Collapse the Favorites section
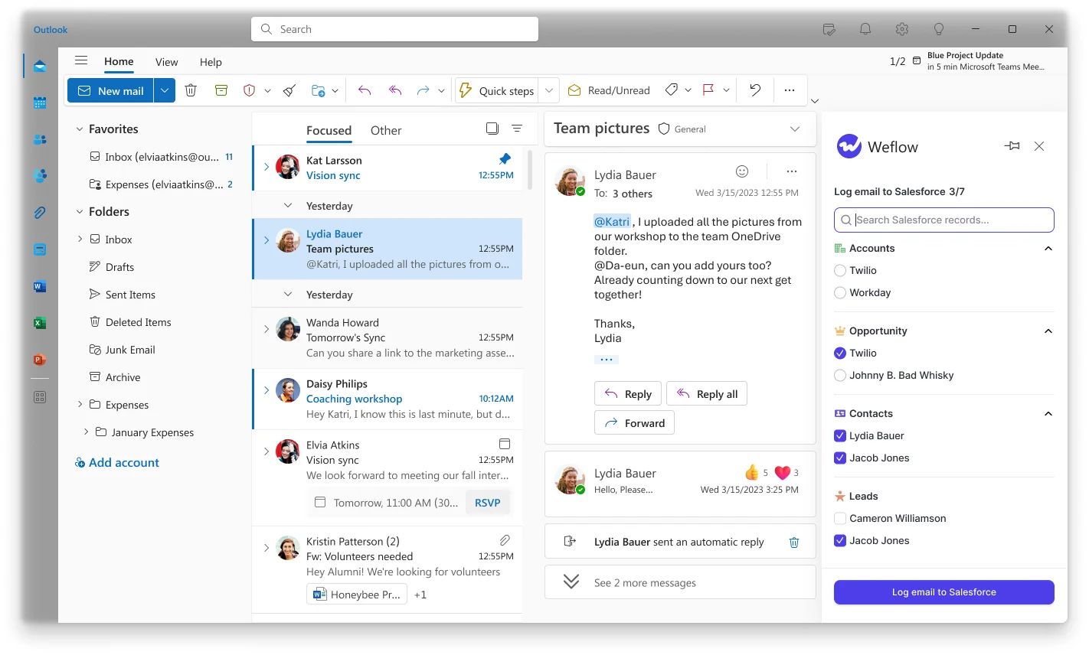 coord(79,129)
